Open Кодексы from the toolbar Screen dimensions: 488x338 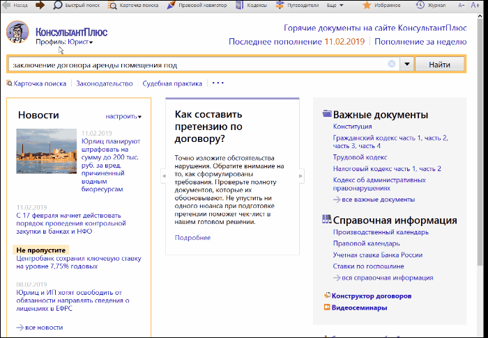[254, 5]
